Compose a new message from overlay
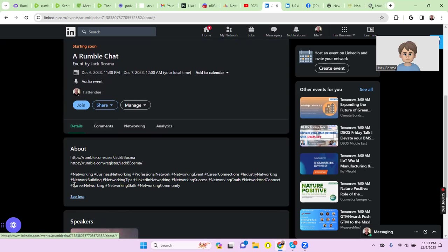The width and height of the screenshot is (448, 252). [x=425, y=232]
